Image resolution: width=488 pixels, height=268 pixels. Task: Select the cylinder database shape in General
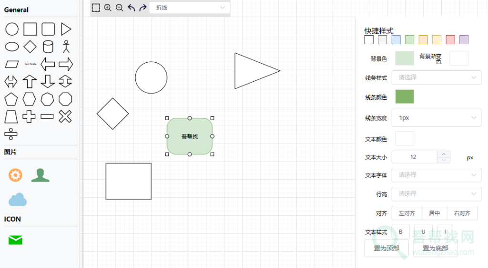[48, 47]
